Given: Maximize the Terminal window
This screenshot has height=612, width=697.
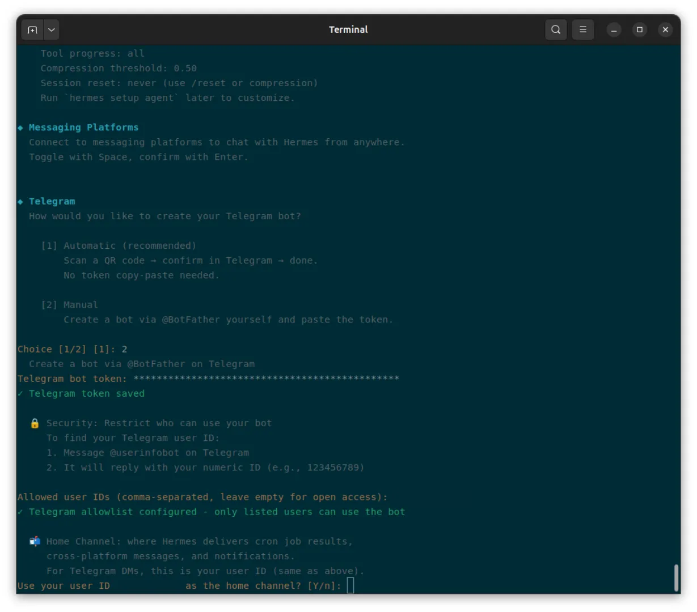Looking at the screenshot, I should [640, 29].
